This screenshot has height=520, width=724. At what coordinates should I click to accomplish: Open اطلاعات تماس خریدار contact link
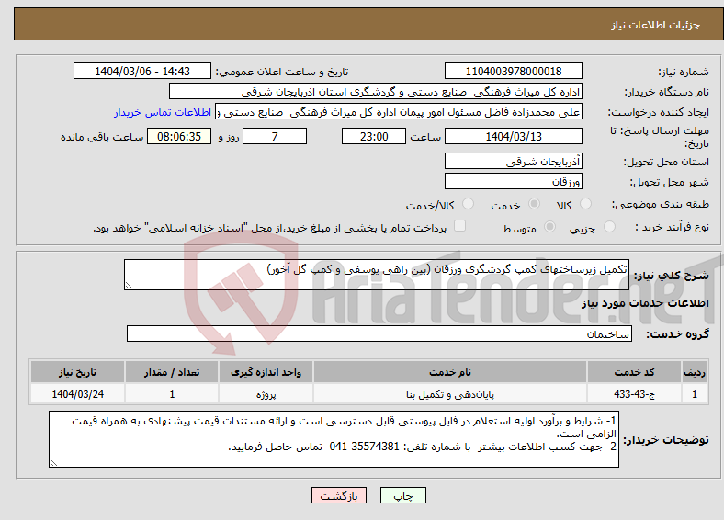pyautogui.click(x=163, y=112)
